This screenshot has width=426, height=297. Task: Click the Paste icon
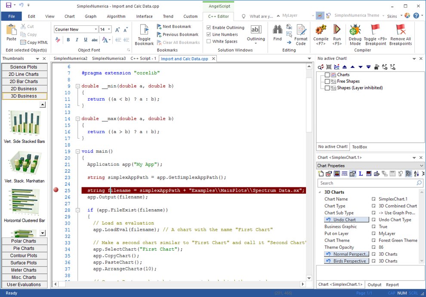(11, 30)
